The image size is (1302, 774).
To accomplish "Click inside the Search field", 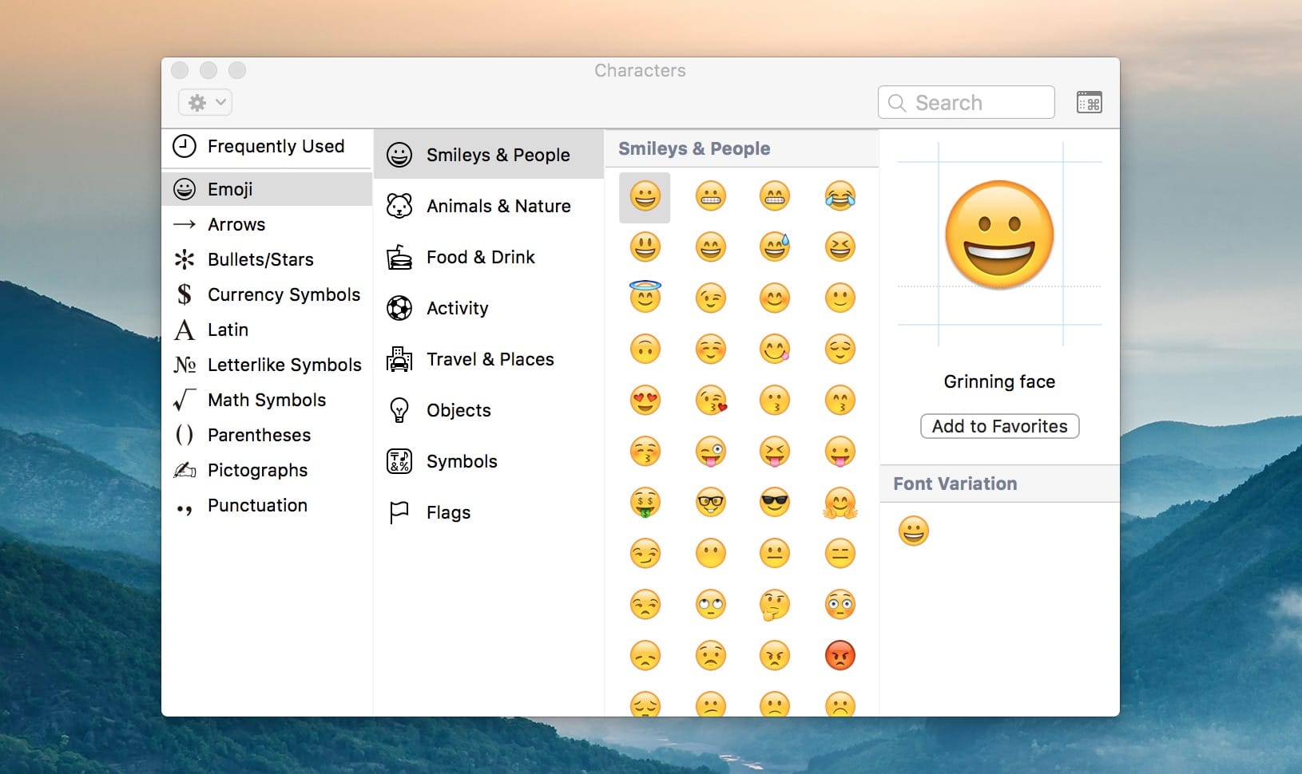I will click(965, 102).
